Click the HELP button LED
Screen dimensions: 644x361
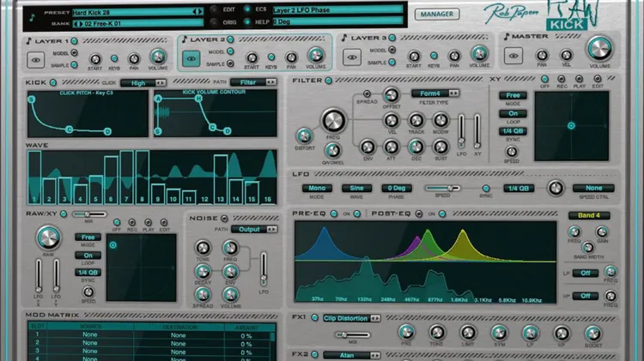click(246, 21)
